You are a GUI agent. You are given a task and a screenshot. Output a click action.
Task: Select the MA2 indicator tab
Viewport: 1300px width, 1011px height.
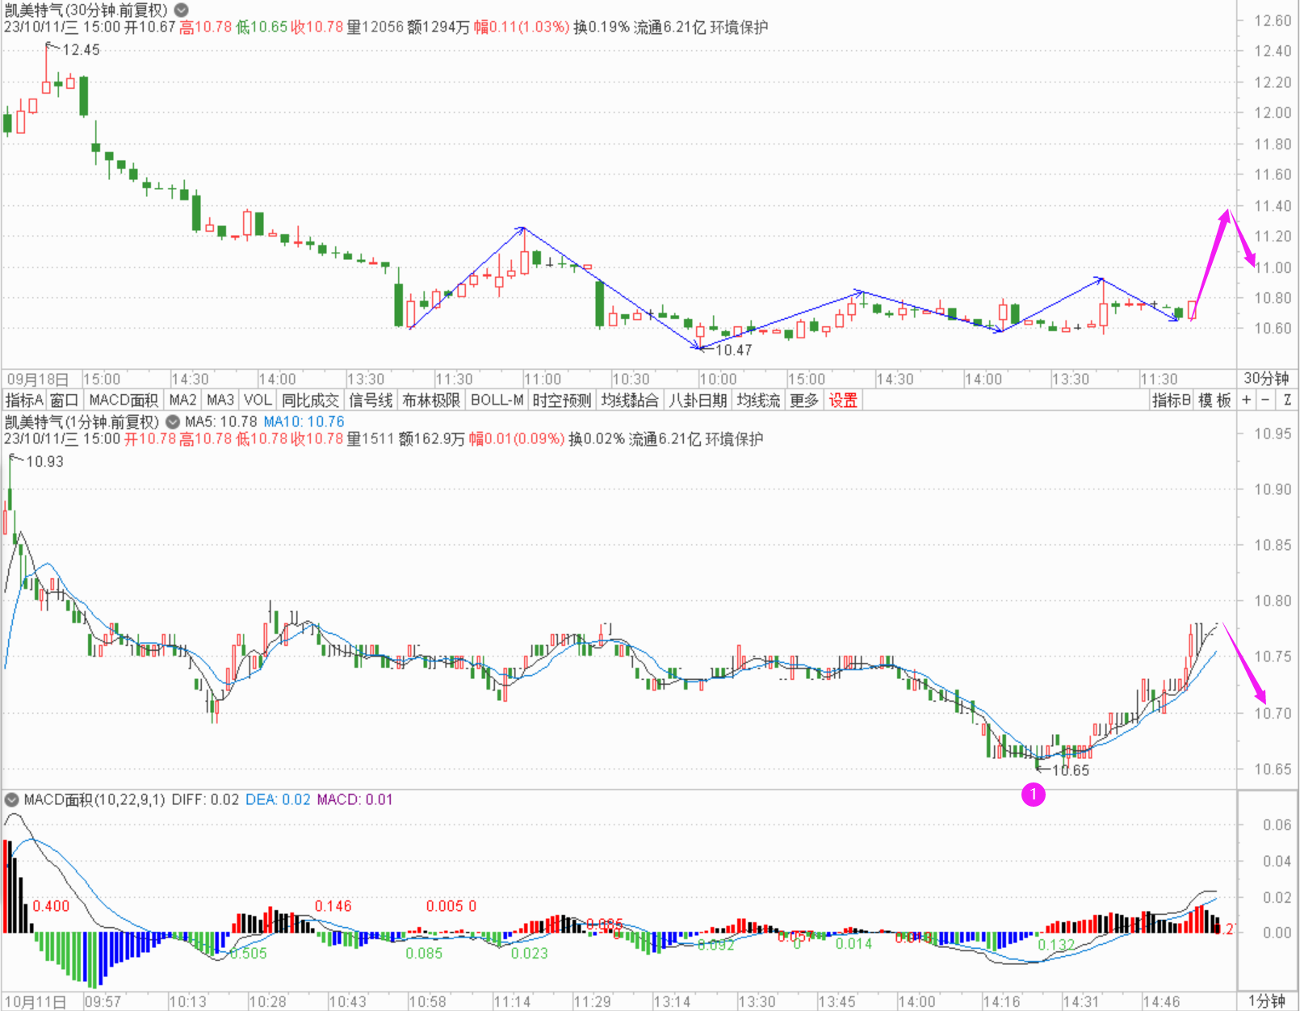pos(183,401)
